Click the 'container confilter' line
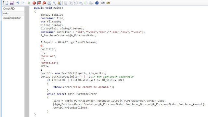 tap(93, 32)
